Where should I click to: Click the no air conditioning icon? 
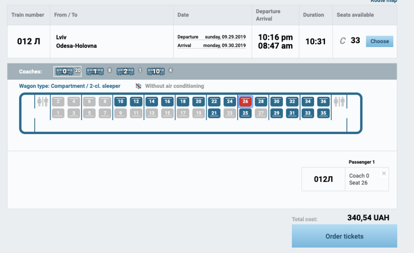[x=138, y=86]
